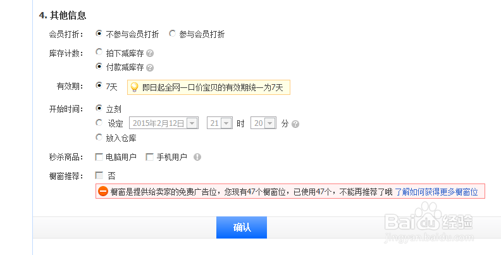Select the 立刻 start time option
The width and height of the screenshot is (501, 255).
99,109
